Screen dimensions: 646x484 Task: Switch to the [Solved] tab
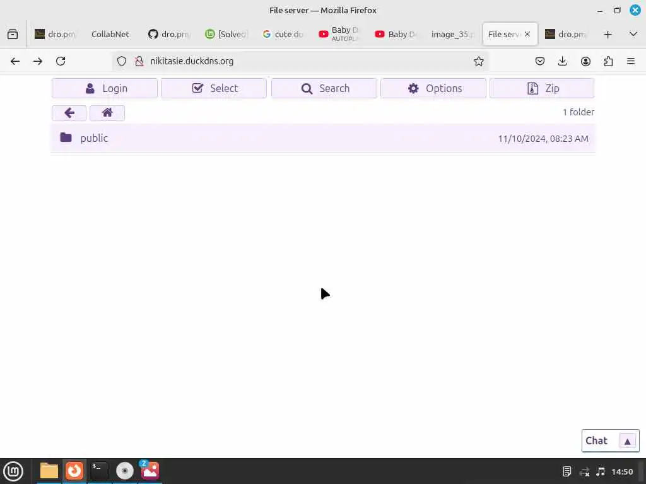226,35
